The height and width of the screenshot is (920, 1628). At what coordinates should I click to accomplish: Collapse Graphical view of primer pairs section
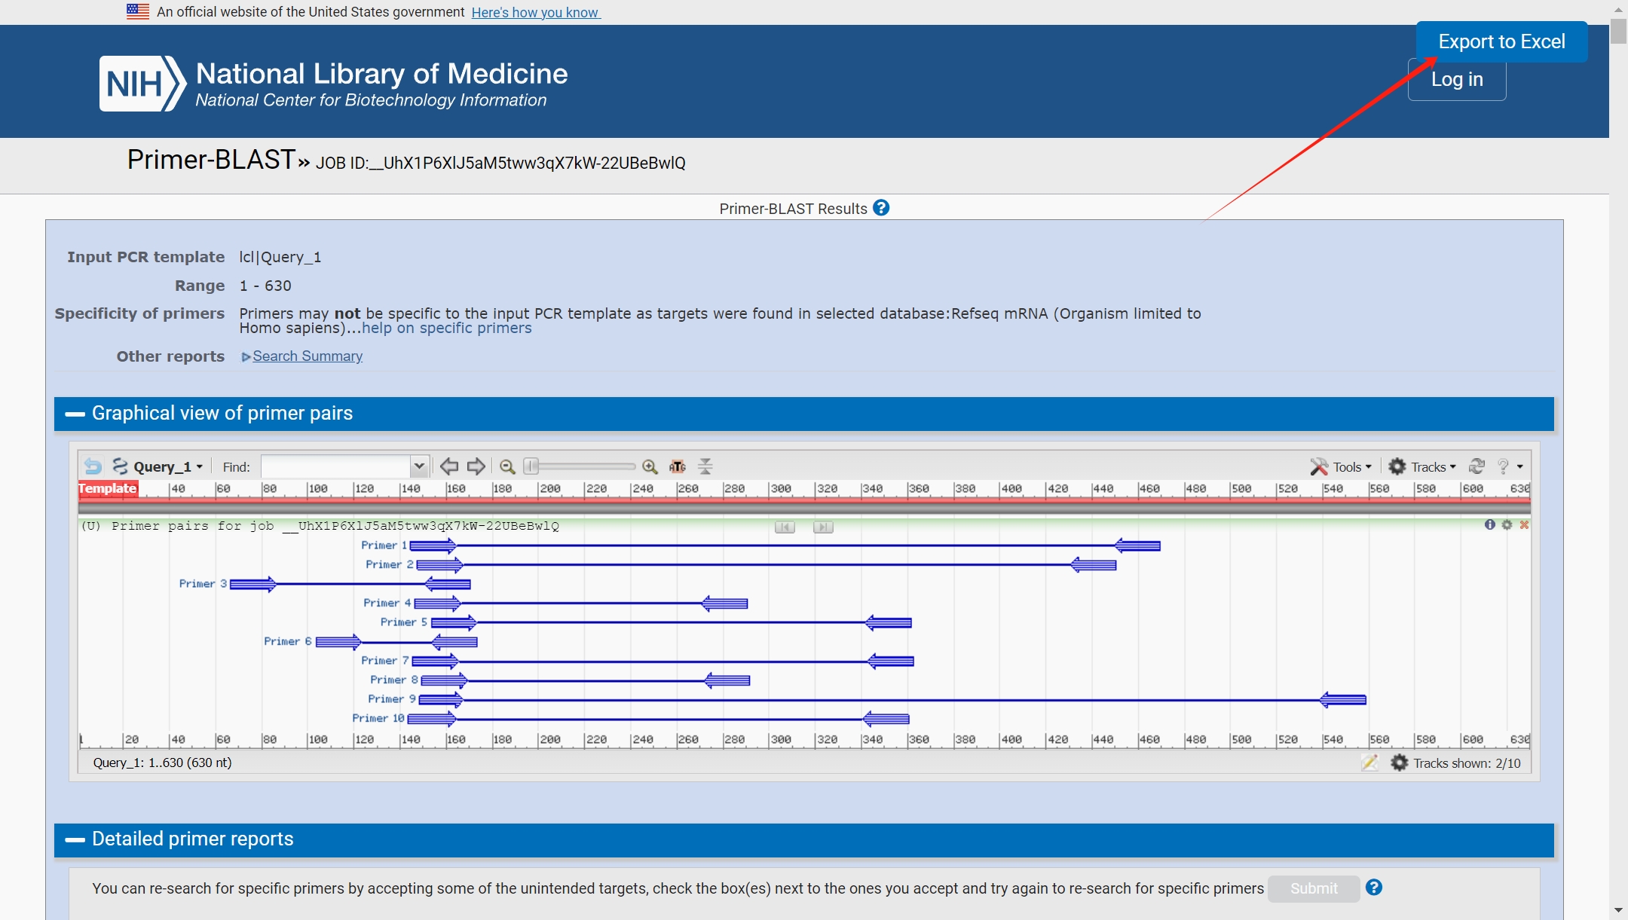tap(75, 414)
